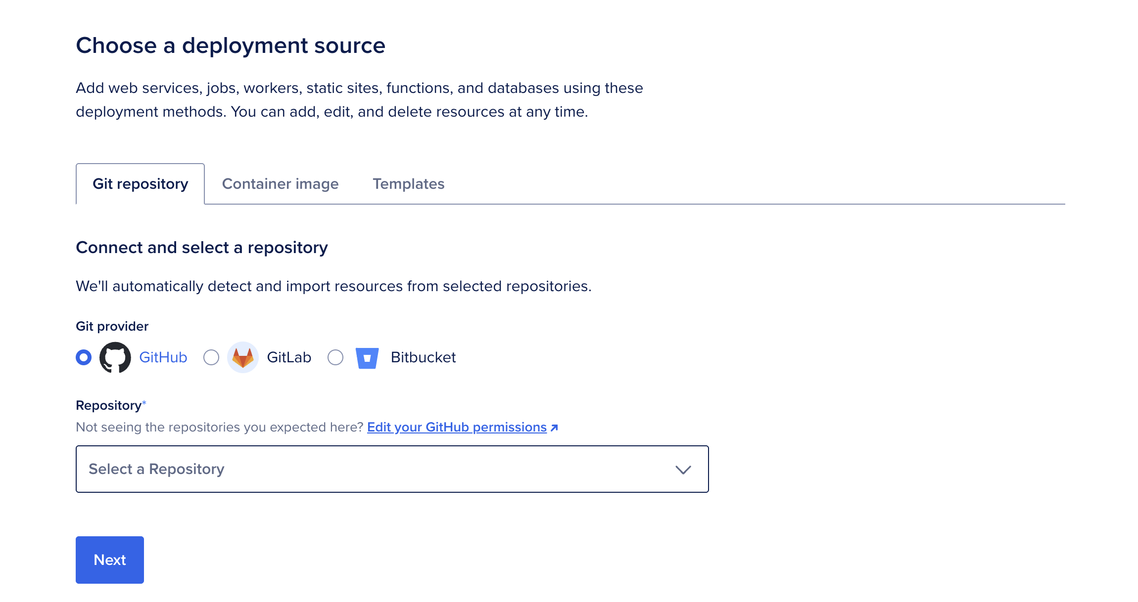Screen dimensions: 1138x602
Task: Click the external link arrow beside GitHub permissions
Action: (554, 428)
